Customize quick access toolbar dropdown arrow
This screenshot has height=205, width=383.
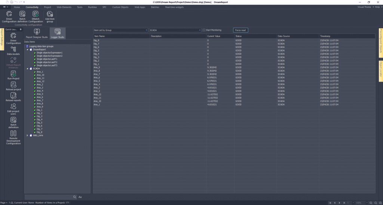(x=24, y=2)
